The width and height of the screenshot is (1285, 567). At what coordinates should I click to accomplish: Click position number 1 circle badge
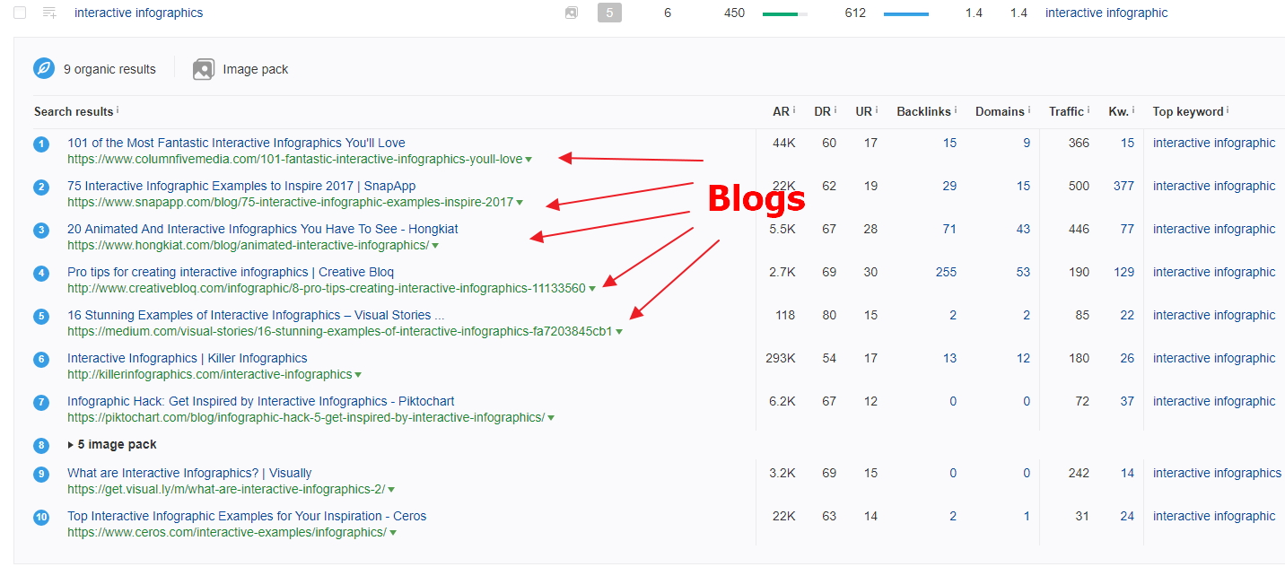(x=41, y=144)
